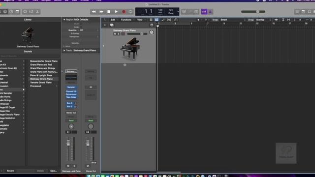Image resolution: width=315 pixels, height=177 pixels.
Task: Open the LCD display mode dropdown arrow
Action: (178, 12)
